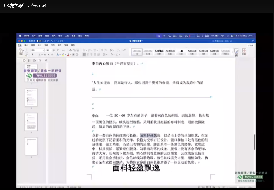Switch to the 引用 ribbon tab

(53, 45)
